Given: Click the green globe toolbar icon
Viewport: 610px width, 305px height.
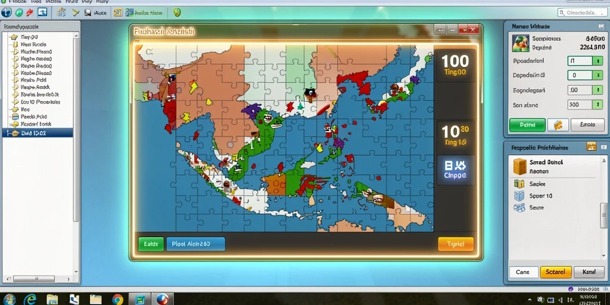Looking at the screenshot, I should (x=18, y=13).
